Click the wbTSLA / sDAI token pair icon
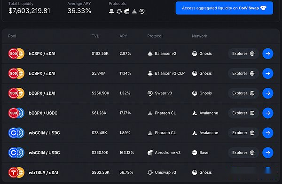 (x=16, y=172)
